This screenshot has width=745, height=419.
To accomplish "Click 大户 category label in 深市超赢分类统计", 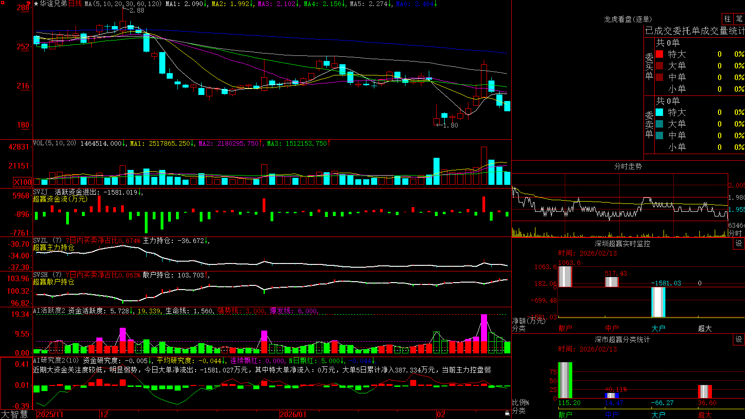I will 658,415.
